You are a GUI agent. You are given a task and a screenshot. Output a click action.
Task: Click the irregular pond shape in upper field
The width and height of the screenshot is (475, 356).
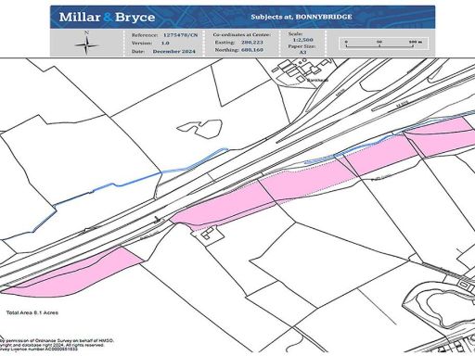200,130
